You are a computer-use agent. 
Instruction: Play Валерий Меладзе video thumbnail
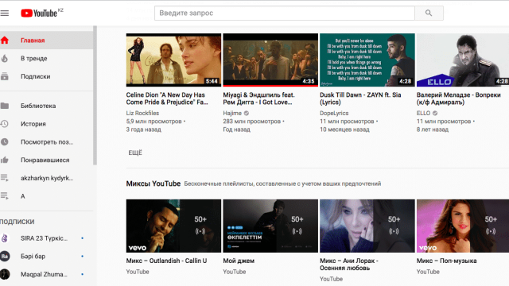tap(463, 60)
